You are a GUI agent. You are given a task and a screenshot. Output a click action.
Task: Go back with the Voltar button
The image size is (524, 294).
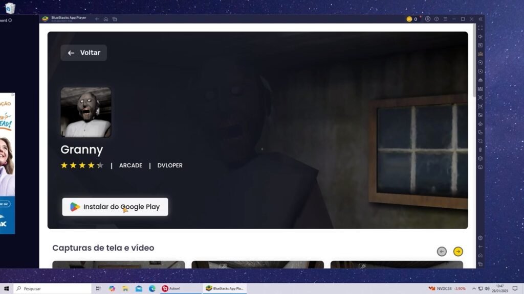point(84,53)
